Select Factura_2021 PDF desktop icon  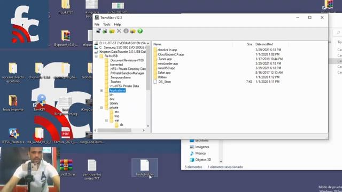(65, 135)
